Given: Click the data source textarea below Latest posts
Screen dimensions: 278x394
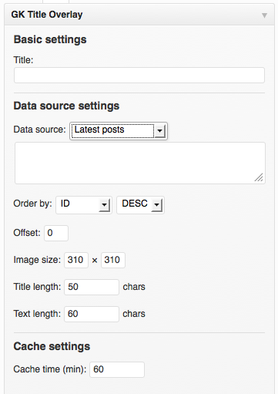Looking at the screenshot, I should click(140, 163).
